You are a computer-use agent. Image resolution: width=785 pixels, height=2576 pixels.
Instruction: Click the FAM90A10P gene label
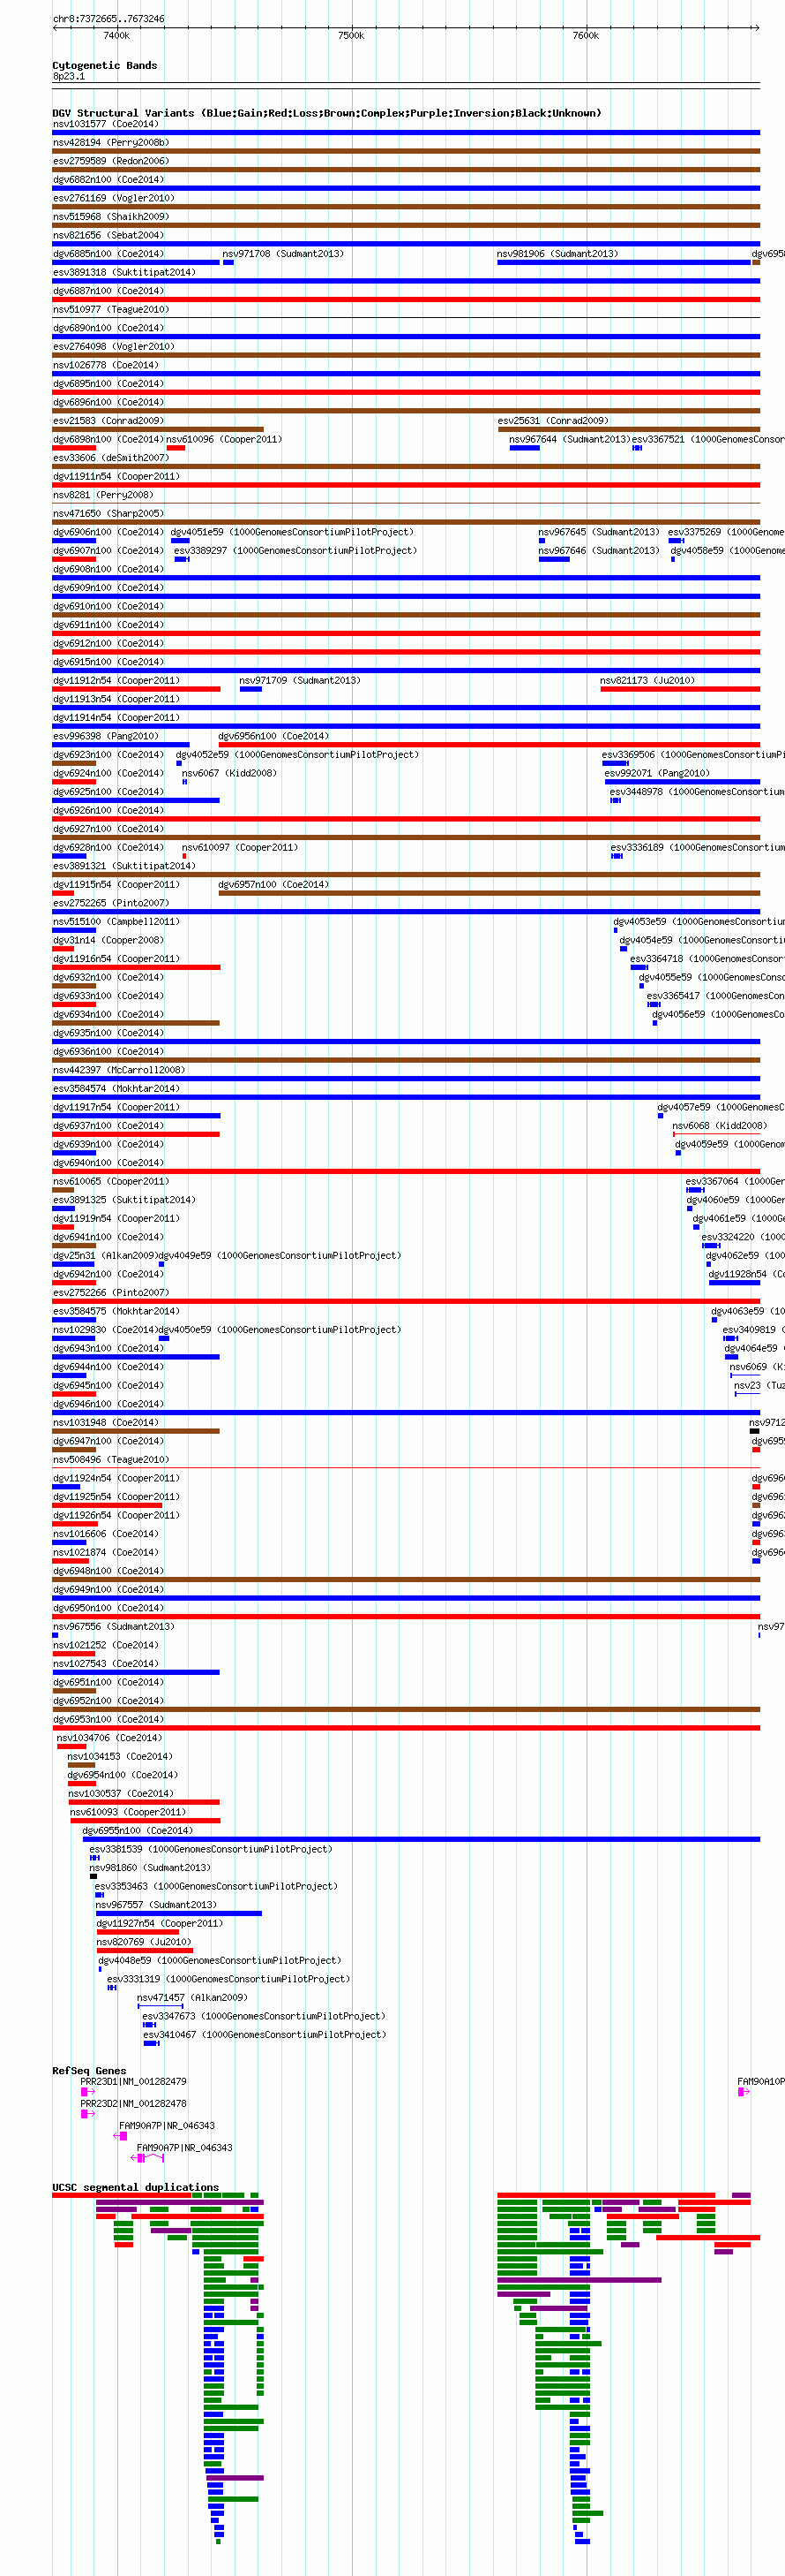(x=761, y=2082)
